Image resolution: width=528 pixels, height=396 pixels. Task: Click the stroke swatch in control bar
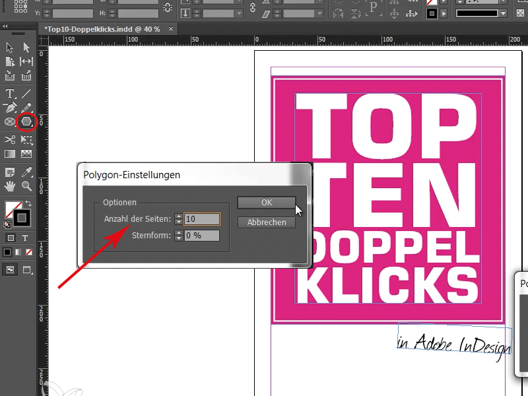tap(432, 14)
